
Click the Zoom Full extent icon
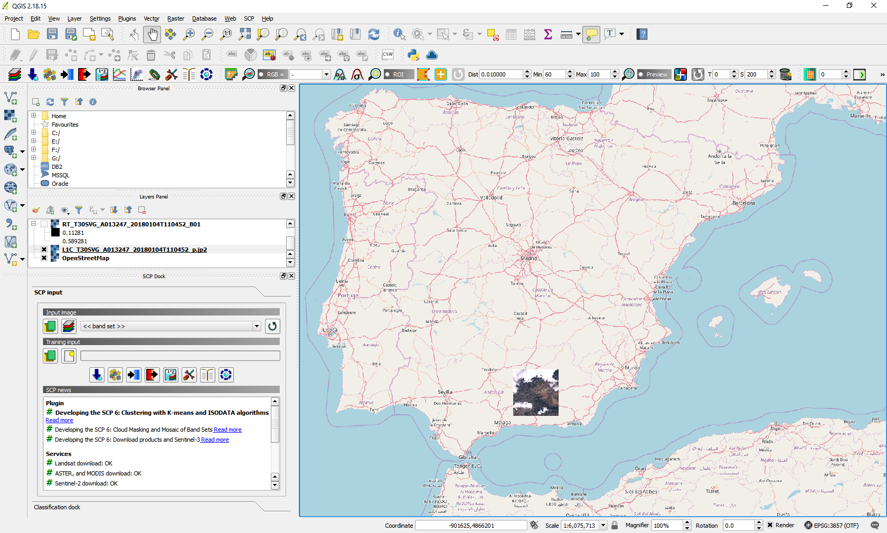click(244, 35)
